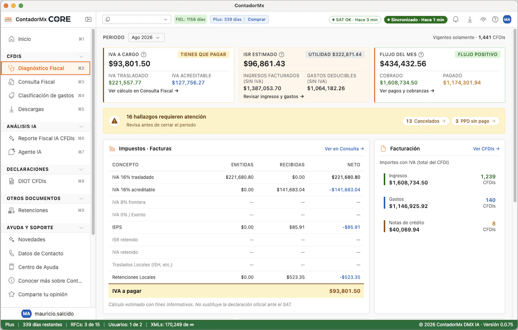Click the Novedades sparkle icon
Image resolution: width=518 pixels, height=330 pixels.
tap(12, 239)
